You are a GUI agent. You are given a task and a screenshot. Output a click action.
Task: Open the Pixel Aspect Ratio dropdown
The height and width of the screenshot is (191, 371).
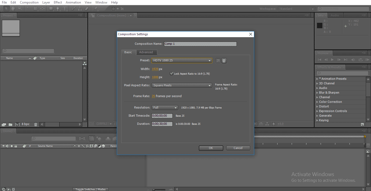click(182, 85)
